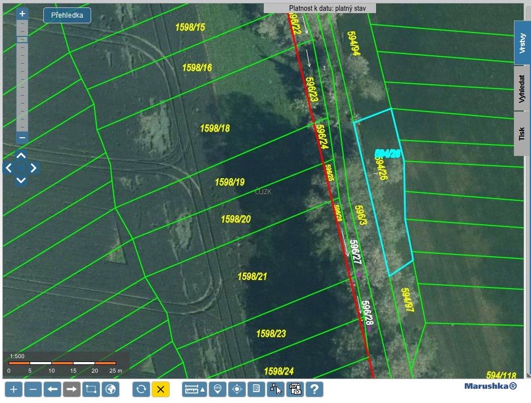The image size is (531, 403).
Task: Click the plus atop the zoom slider
Action: [22, 13]
